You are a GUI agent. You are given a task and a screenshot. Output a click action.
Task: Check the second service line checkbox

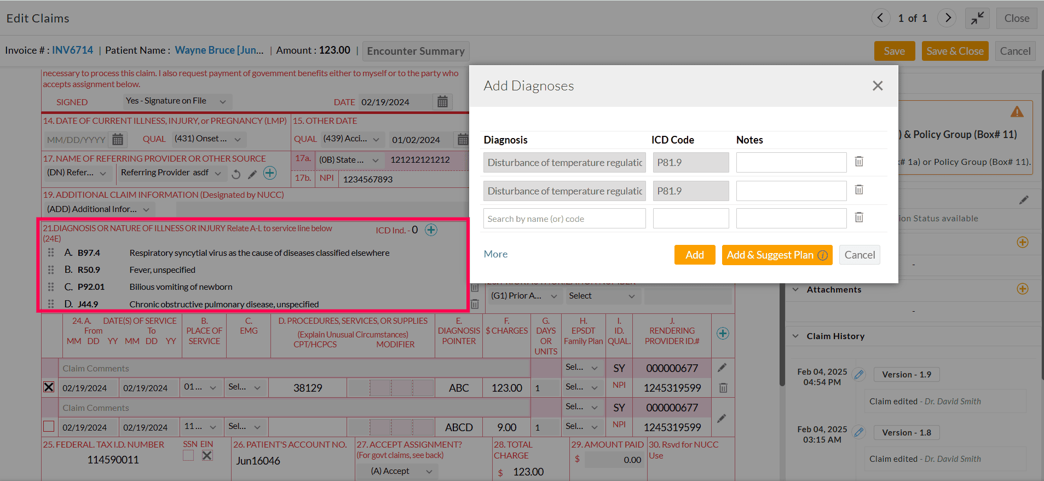coord(49,426)
